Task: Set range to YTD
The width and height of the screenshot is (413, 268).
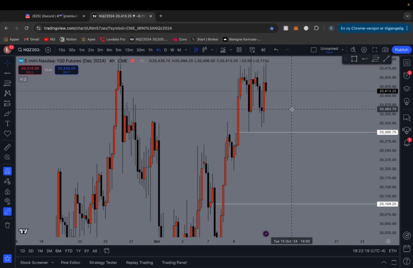Action: pos(69,251)
